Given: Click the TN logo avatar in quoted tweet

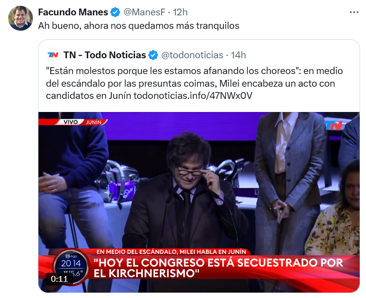Looking at the screenshot, I should [x=53, y=55].
